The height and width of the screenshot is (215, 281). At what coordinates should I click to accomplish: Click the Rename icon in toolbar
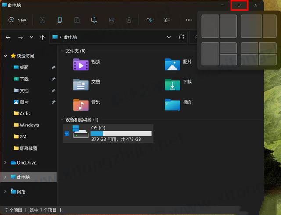click(94, 20)
